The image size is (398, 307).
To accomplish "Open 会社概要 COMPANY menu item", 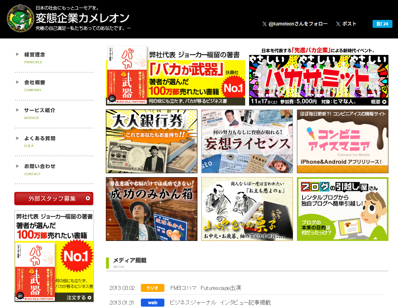I will 35,82.
